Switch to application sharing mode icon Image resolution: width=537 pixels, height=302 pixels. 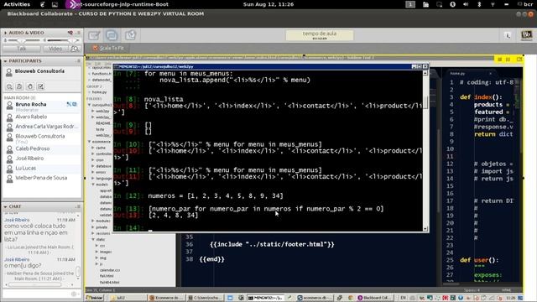pyautogui.click(x=112, y=35)
